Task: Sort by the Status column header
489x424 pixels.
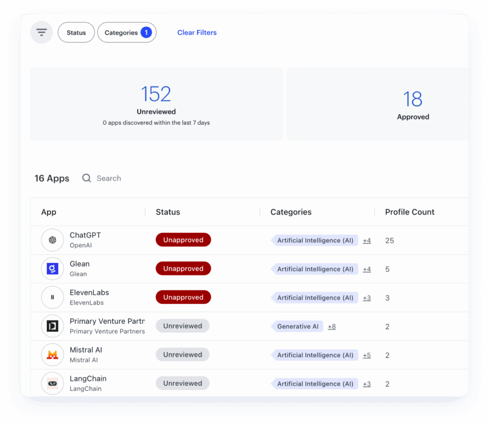Action: (x=168, y=212)
